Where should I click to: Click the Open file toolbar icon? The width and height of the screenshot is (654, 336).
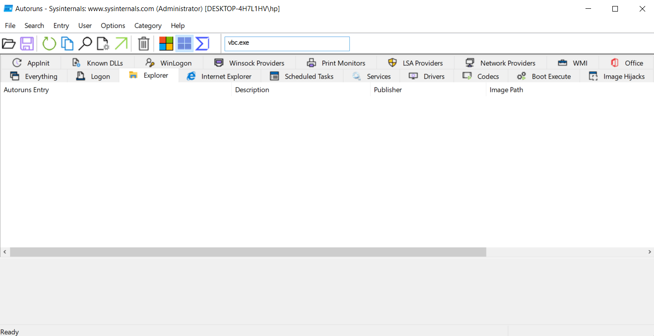[9, 44]
